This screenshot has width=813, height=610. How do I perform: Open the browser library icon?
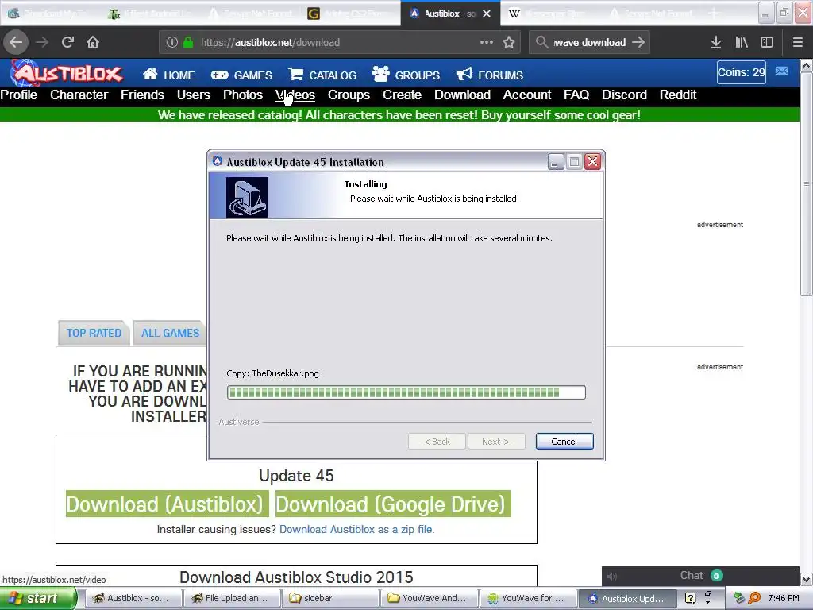click(742, 42)
